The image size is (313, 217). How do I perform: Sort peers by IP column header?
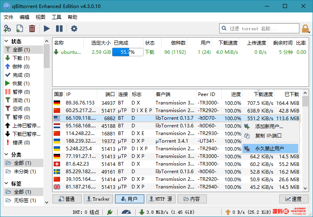[81, 94]
